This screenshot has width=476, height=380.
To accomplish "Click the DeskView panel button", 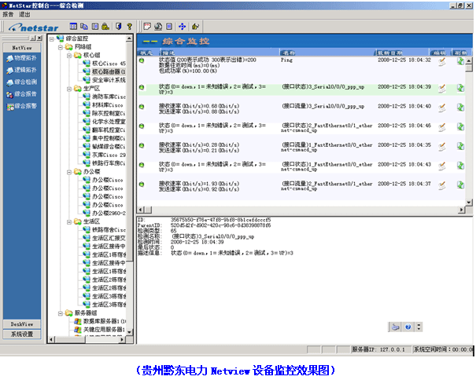I will [x=21, y=323].
